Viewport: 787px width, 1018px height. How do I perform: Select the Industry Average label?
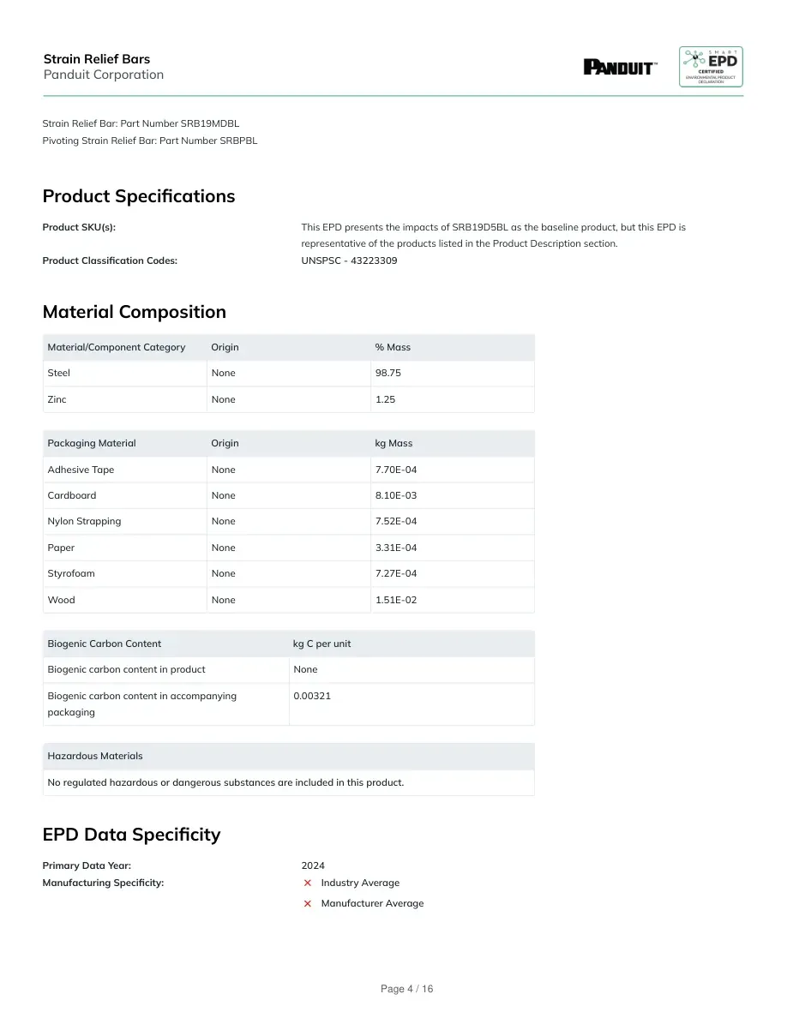(360, 883)
